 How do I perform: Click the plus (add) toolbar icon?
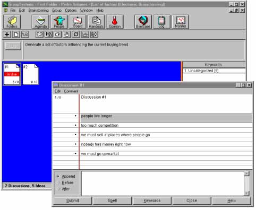(7, 34)
